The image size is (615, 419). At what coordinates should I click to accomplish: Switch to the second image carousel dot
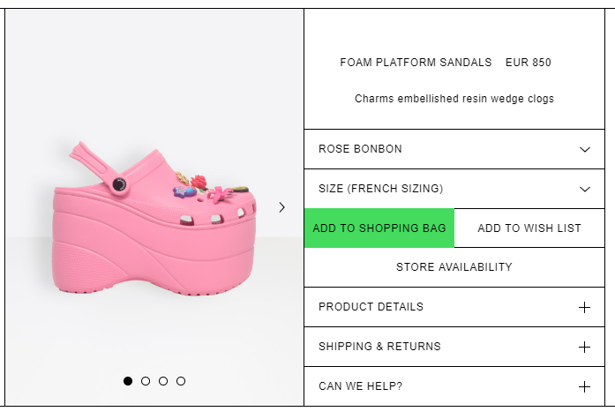point(146,381)
